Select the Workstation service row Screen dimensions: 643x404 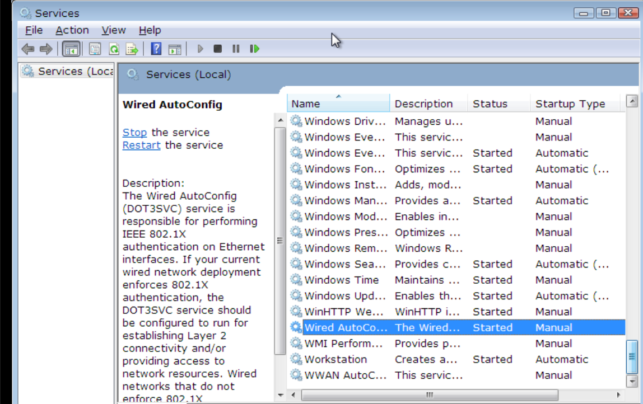click(x=336, y=359)
